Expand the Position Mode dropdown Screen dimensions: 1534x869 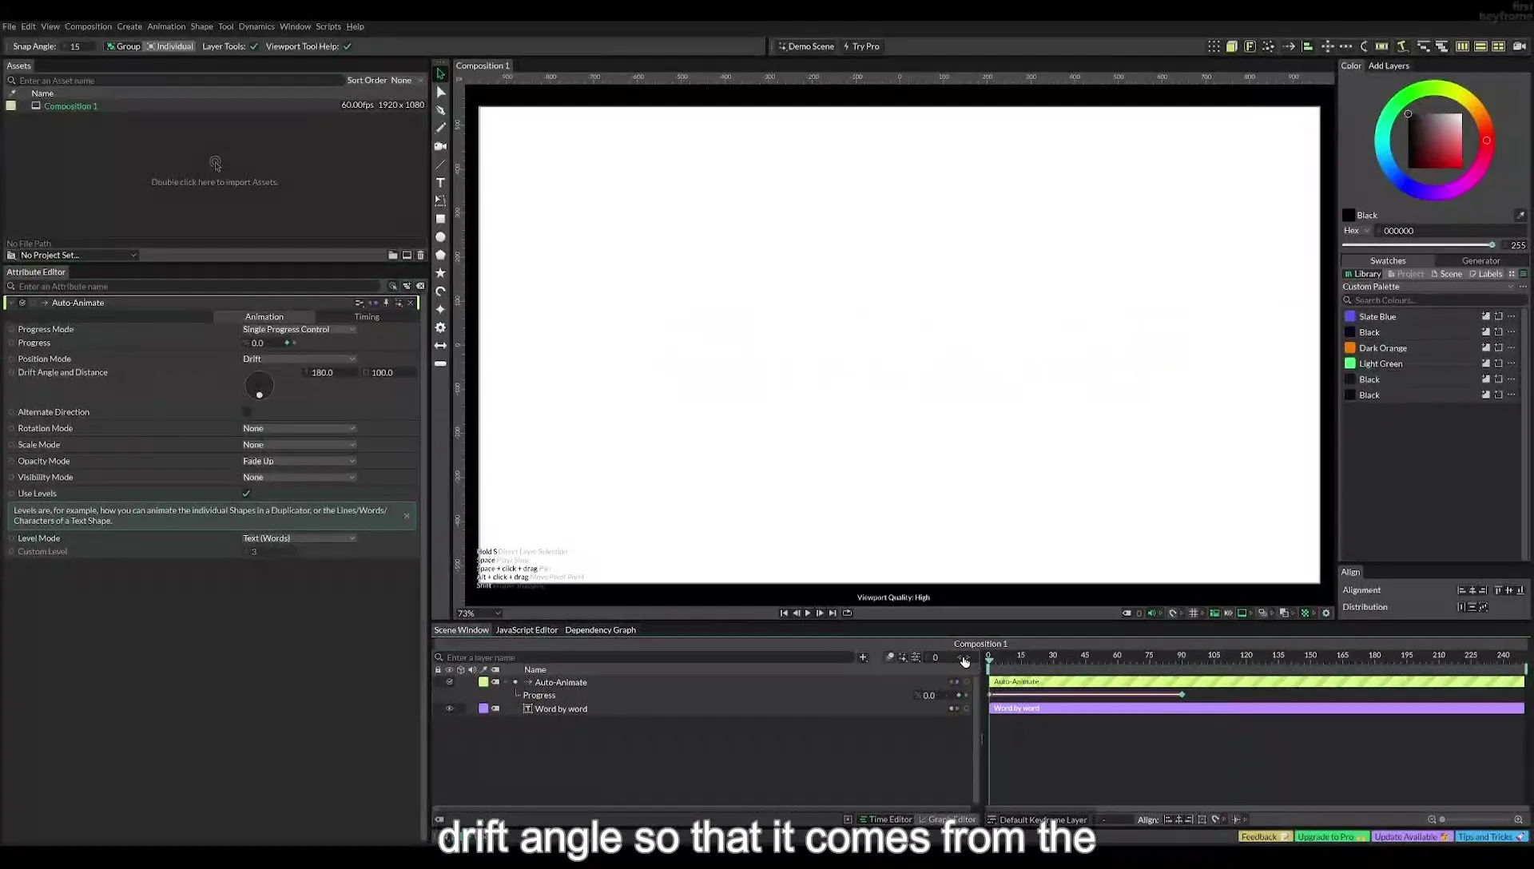tap(299, 359)
